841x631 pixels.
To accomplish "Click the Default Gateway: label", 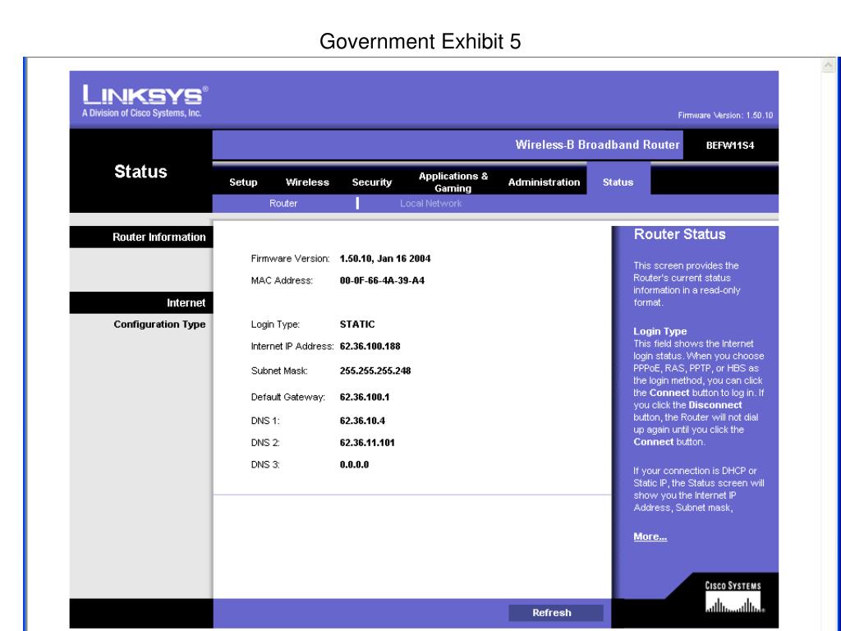I will coord(288,397).
